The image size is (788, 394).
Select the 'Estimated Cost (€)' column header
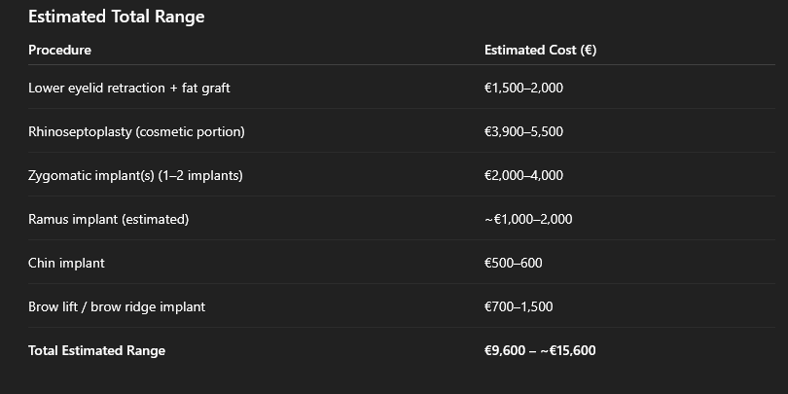(x=540, y=51)
